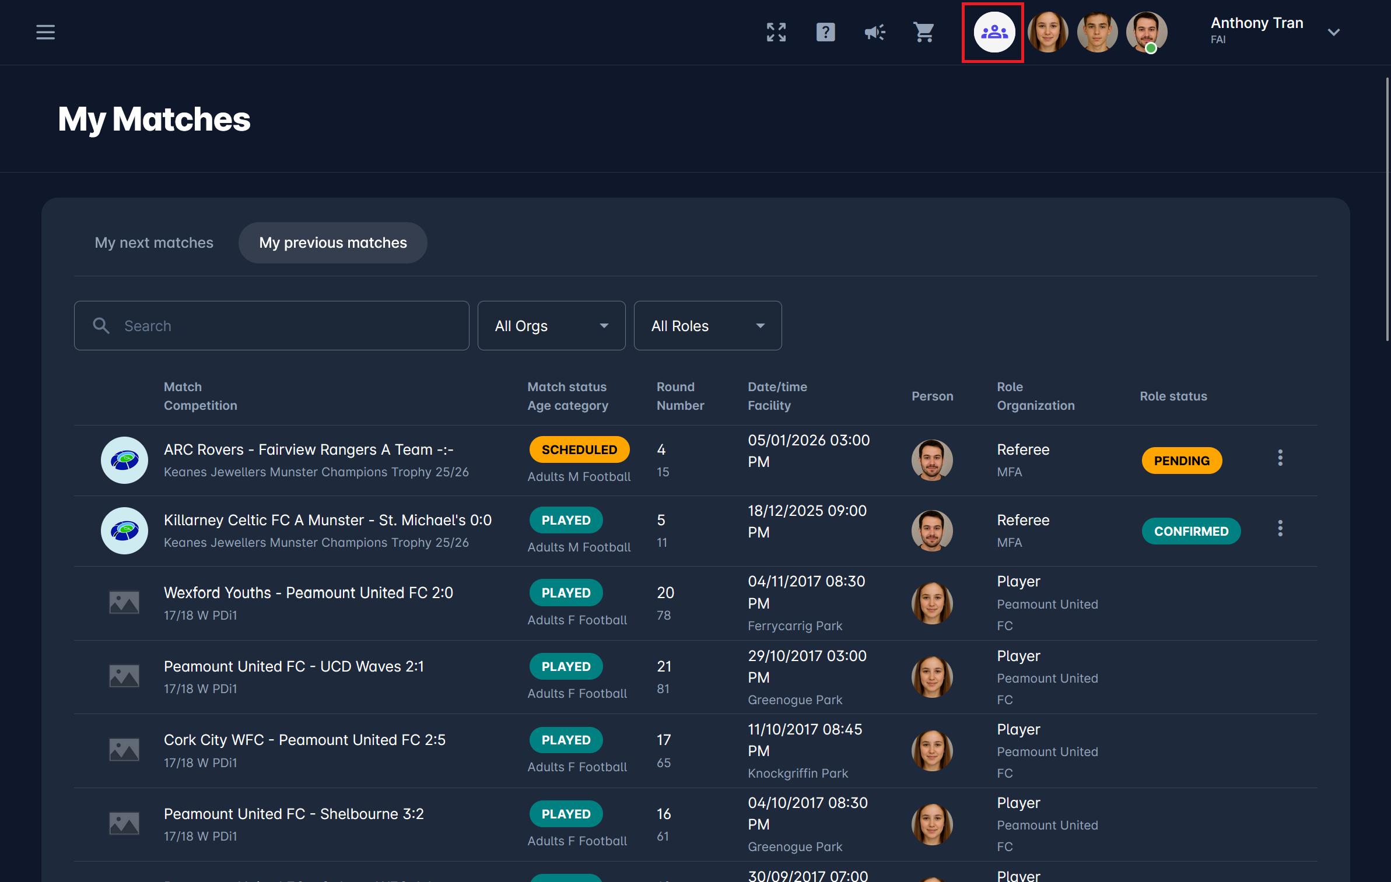Click the family group accounts icon
This screenshot has height=882, width=1391.
click(994, 32)
